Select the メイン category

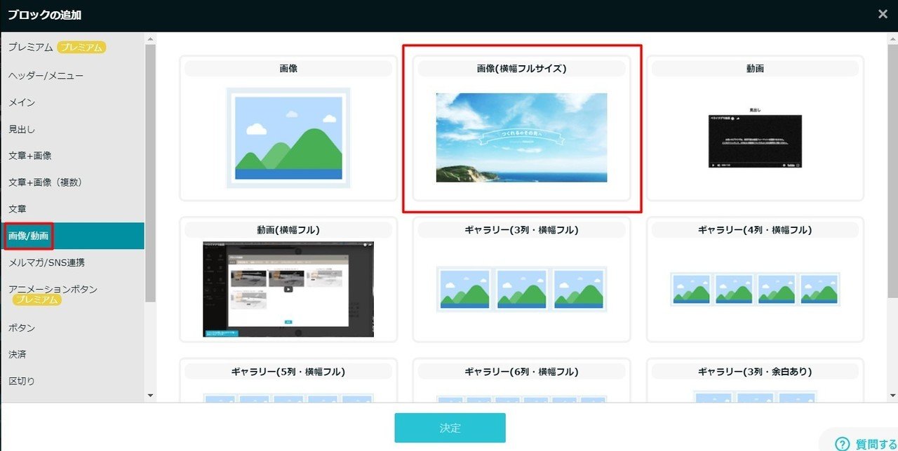[72, 102]
